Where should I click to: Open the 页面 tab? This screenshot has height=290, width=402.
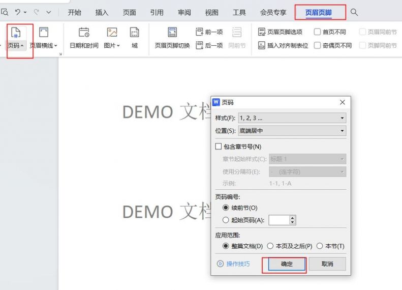[x=129, y=12]
